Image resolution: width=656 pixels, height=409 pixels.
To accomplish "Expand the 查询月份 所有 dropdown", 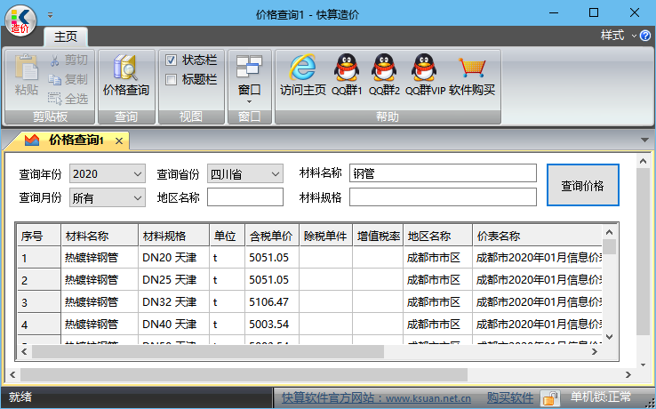I will tap(107, 197).
